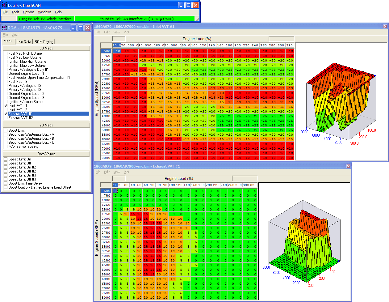Viewport: 389px width, 302px height.
Task: Close the Inlet VVT #1 map window
Action: [x=385, y=27]
